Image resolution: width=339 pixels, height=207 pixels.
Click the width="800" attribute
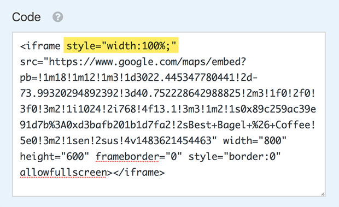pyautogui.click(x=255, y=141)
